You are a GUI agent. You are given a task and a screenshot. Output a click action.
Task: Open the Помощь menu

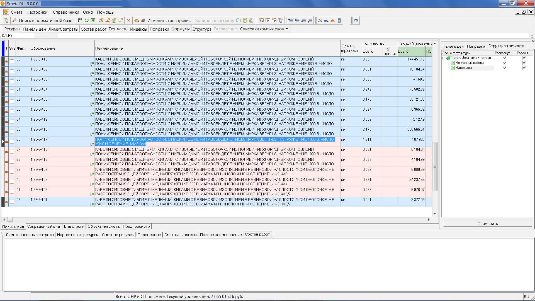click(105, 12)
